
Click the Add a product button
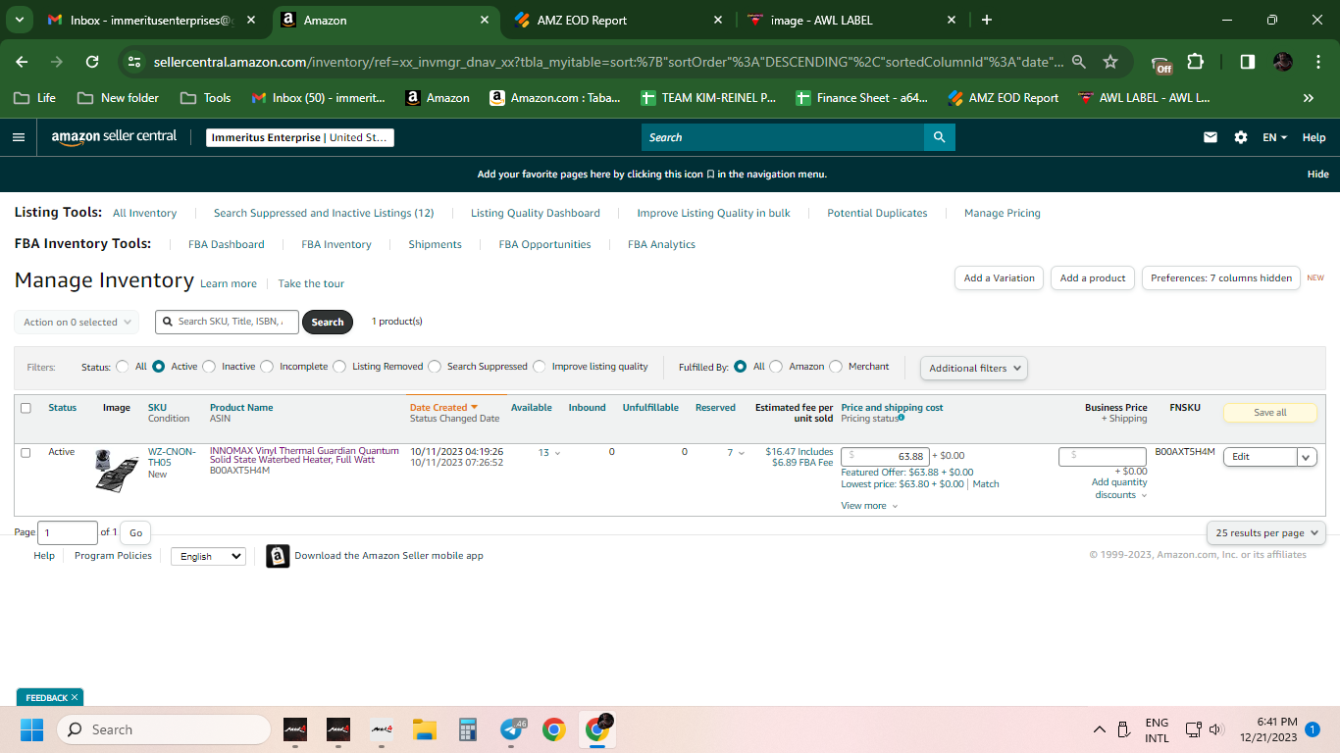[1093, 278]
